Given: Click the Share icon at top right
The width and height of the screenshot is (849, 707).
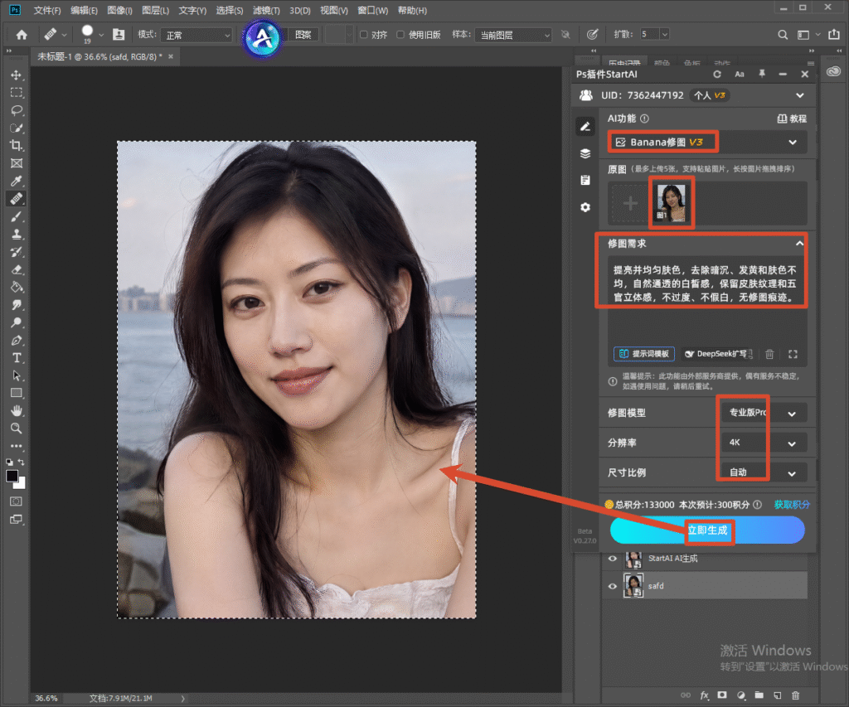Looking at the screenshot, I should click(834, 34).
